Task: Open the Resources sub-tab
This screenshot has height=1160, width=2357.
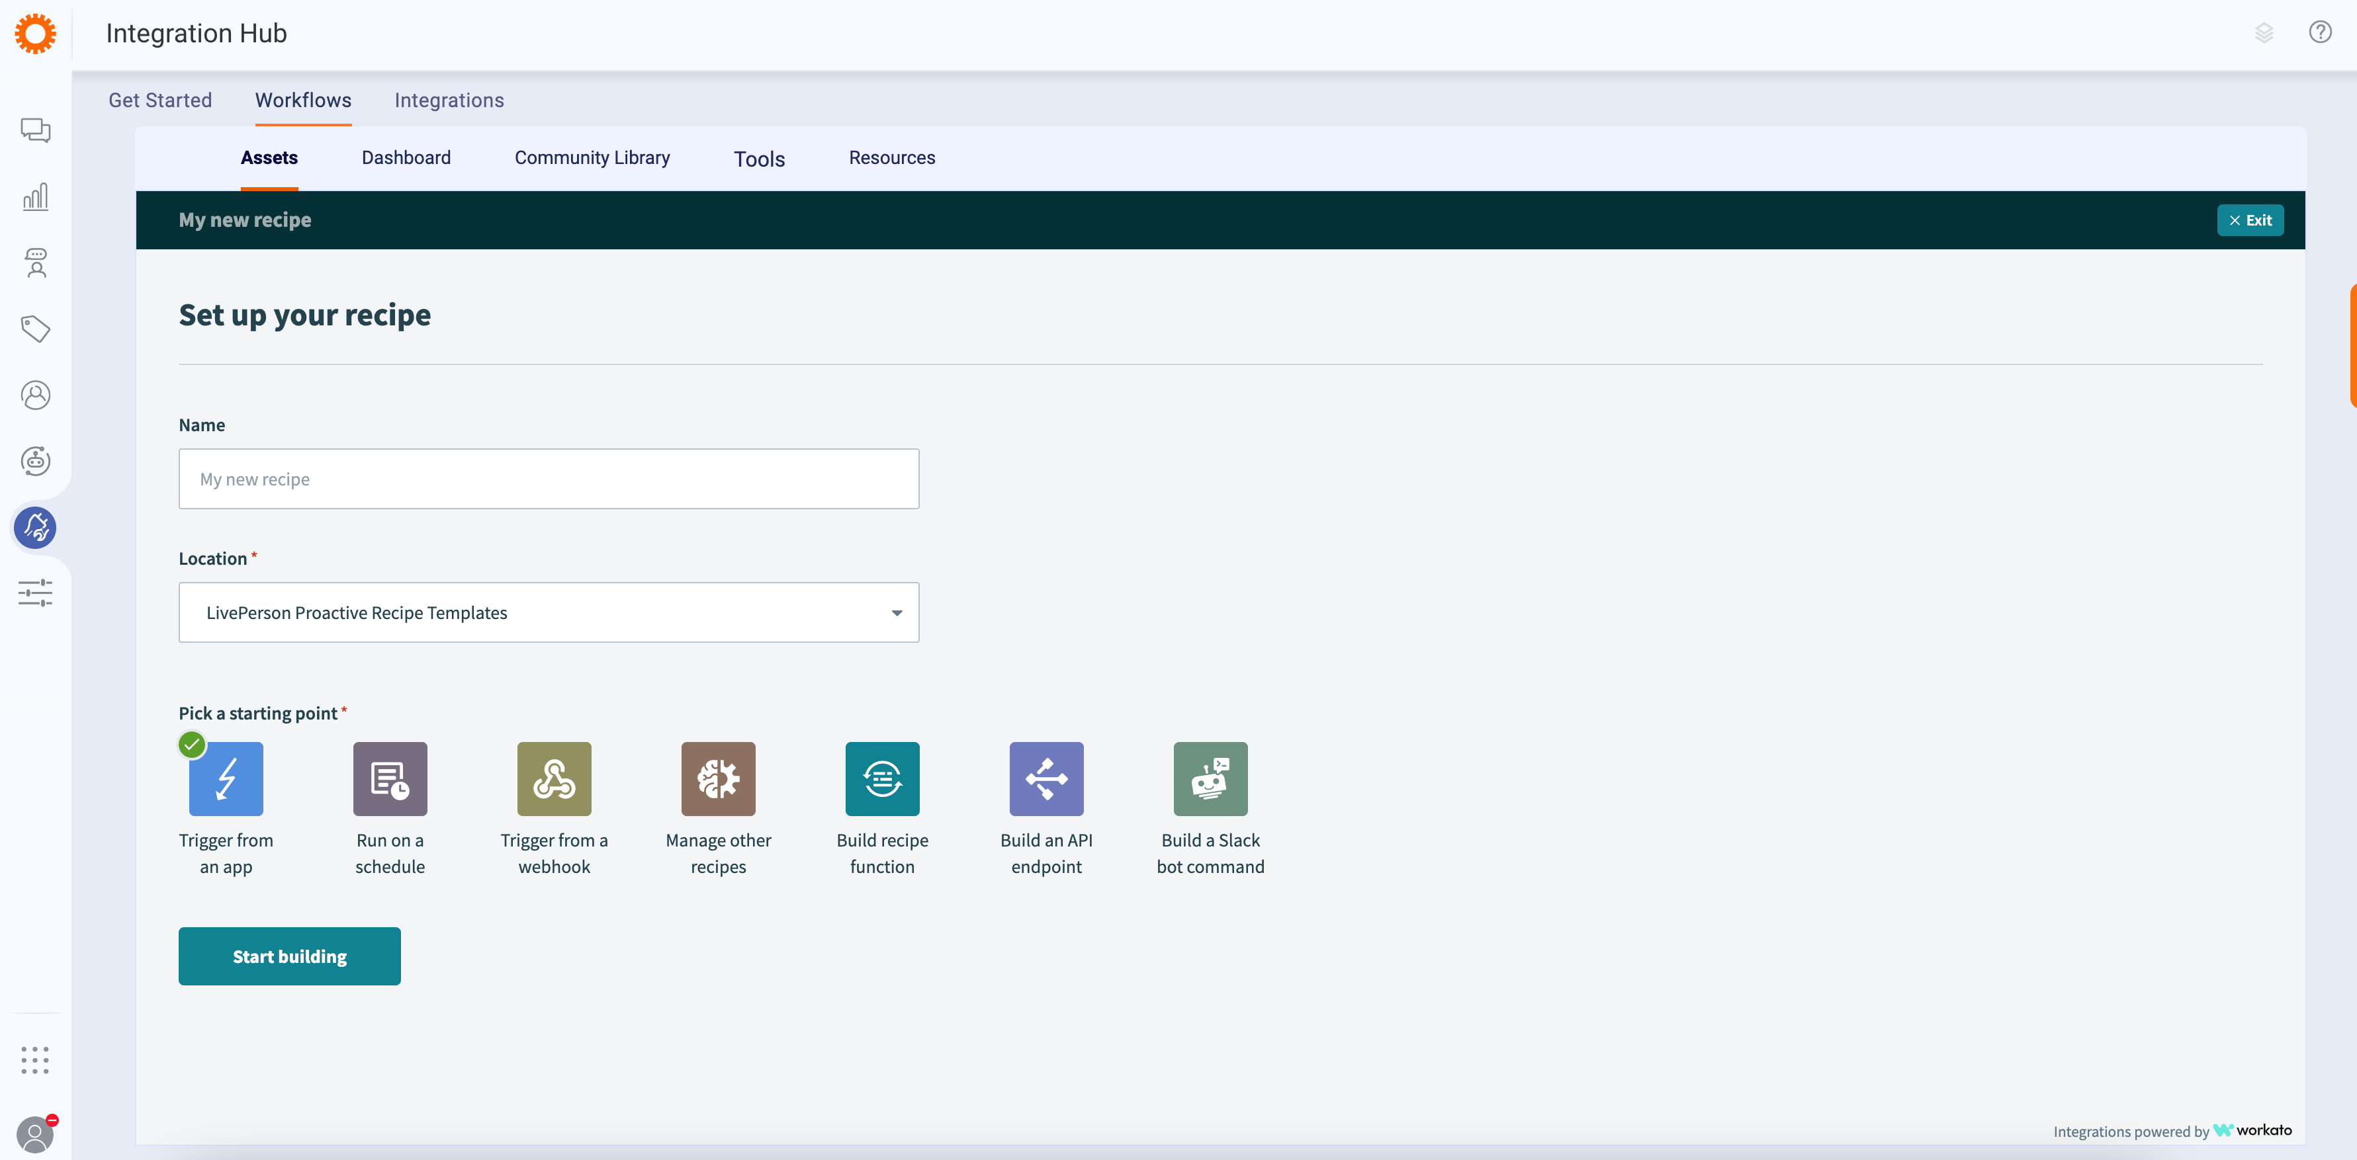Action: pos(892,157)
